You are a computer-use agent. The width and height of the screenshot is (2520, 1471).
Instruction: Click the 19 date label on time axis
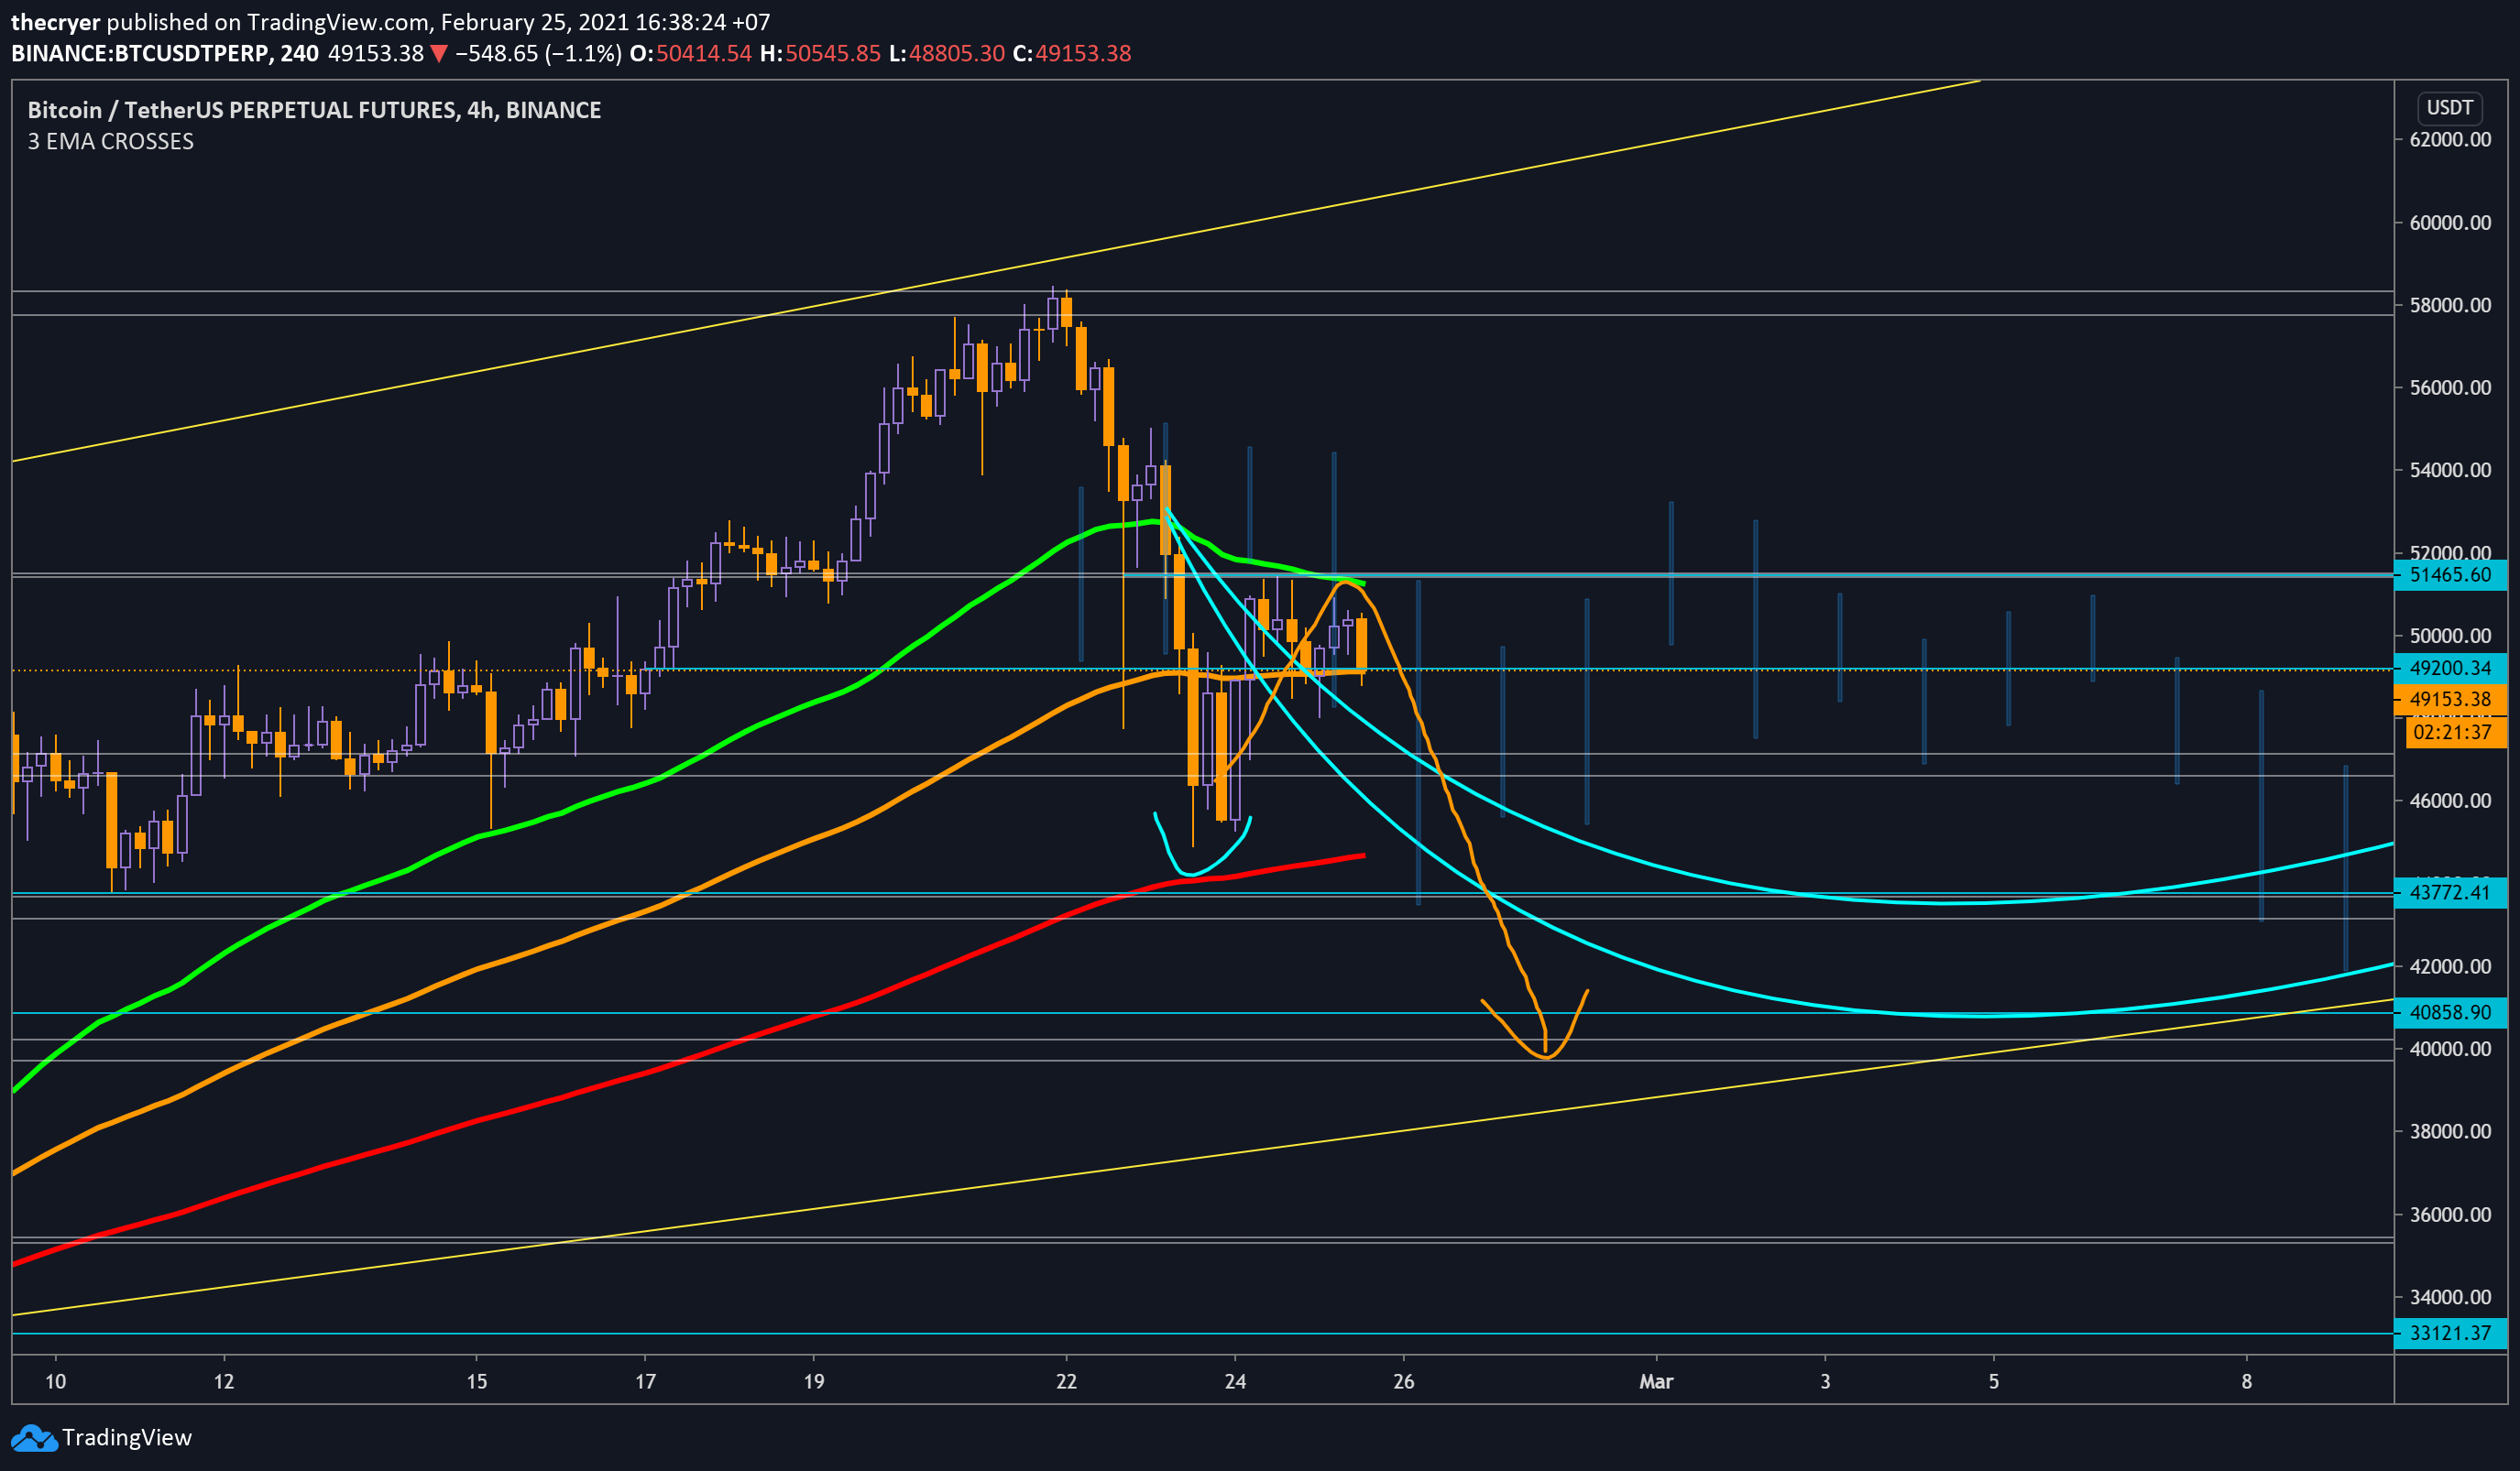tap(814, 1381)
